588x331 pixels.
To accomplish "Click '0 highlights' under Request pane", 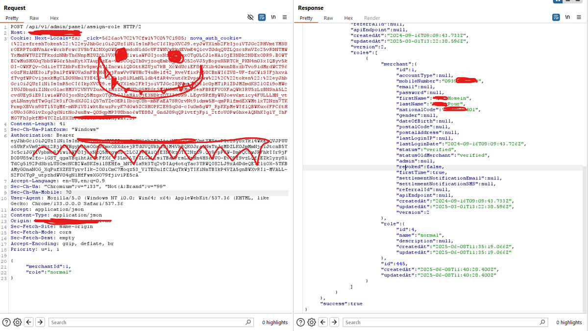I will (x=275, y=322).
